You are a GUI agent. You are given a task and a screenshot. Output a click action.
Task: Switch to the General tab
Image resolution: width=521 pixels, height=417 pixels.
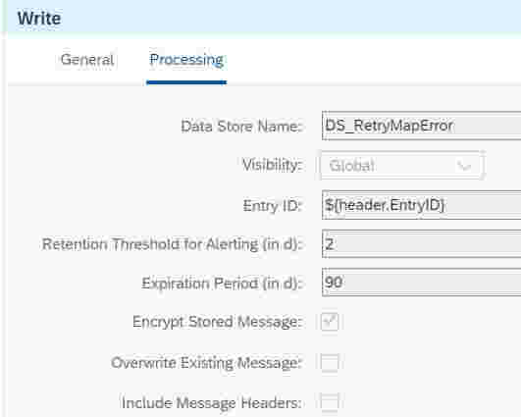coord(87,60)
